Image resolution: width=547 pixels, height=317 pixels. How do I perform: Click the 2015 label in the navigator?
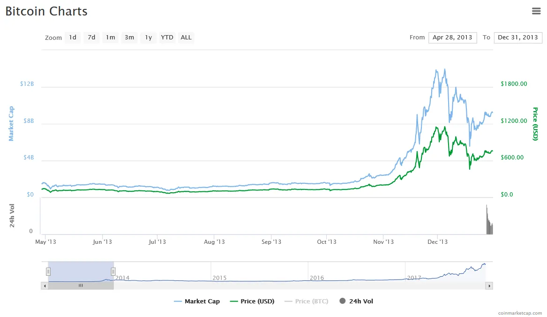219,278
